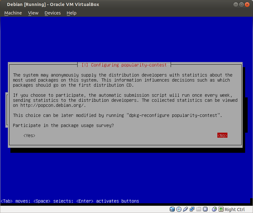Screen dimensions: 253x213
Task: Click the USB devices status icon
Action: tap(185, 209)
